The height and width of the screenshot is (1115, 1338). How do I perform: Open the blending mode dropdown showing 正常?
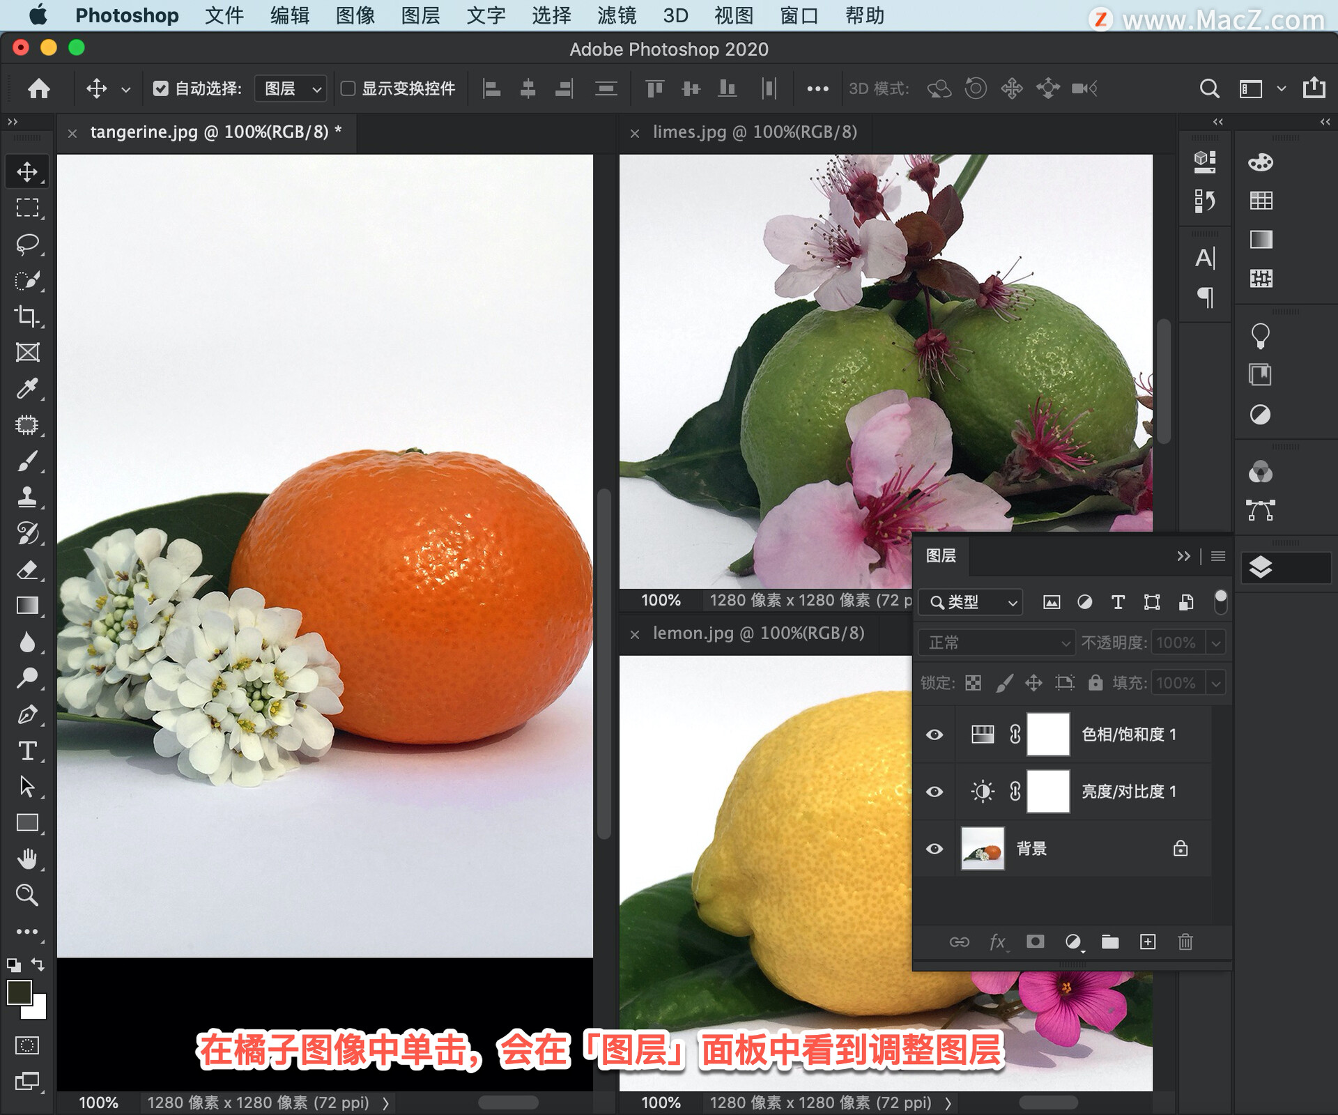[x=996, y=643]
